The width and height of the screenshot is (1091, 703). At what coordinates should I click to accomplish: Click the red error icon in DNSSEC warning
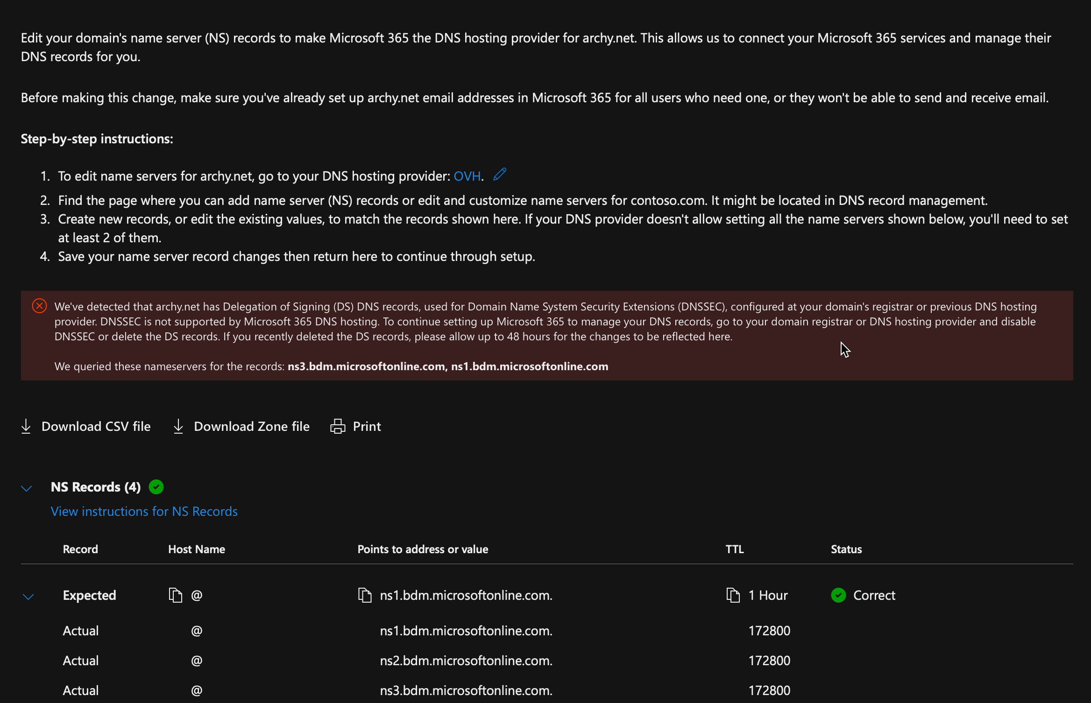tap(39, 306)
